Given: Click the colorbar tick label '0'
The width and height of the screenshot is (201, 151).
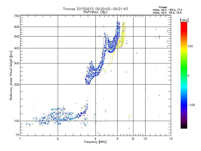Looking at the screenshot, I should tap(188, 76).
